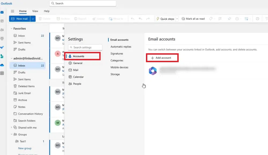Click the Quick steps button

pyautogui.click(x=165, y=19)
